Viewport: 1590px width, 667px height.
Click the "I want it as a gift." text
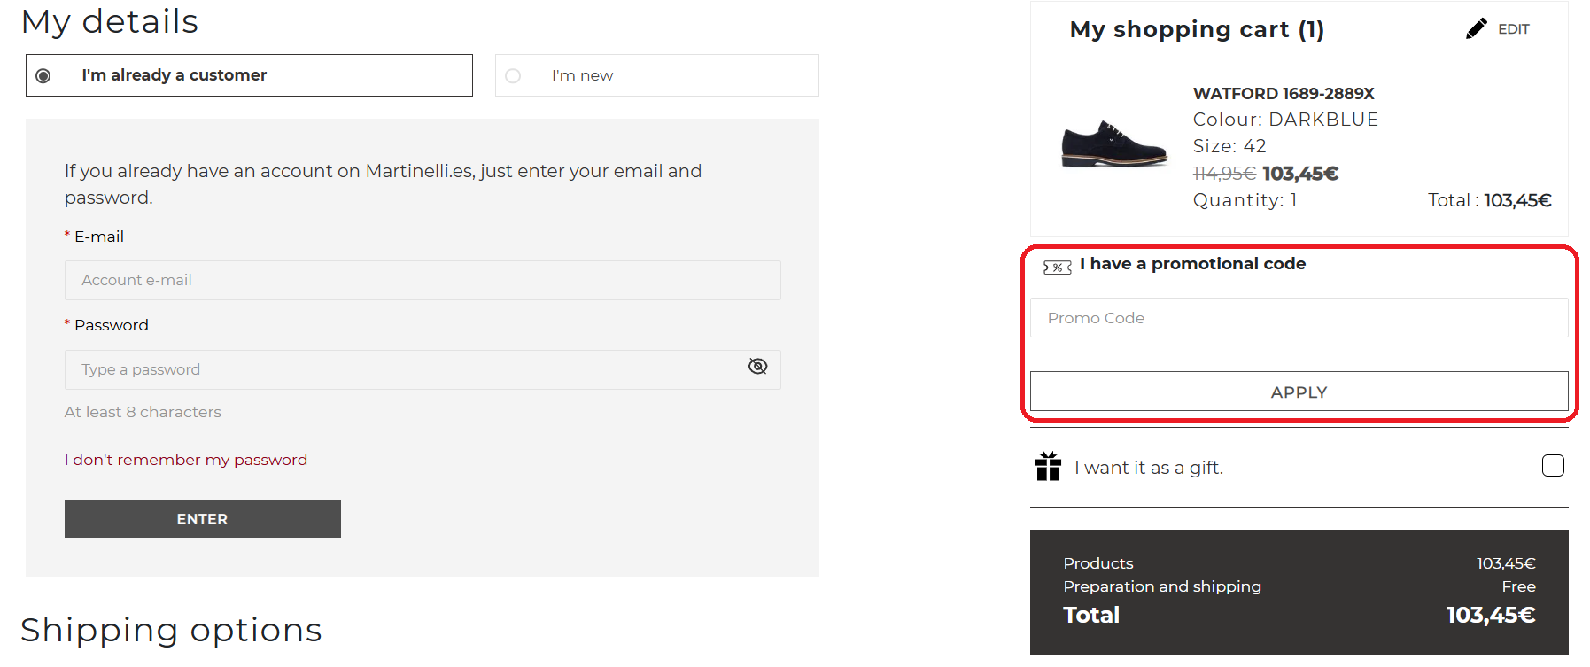(x=1148, y=468)
